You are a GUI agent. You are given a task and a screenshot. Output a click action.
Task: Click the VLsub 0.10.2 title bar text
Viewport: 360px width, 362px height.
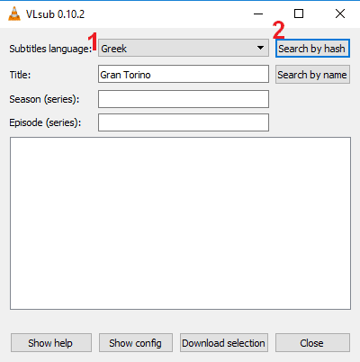click(56, 14)
